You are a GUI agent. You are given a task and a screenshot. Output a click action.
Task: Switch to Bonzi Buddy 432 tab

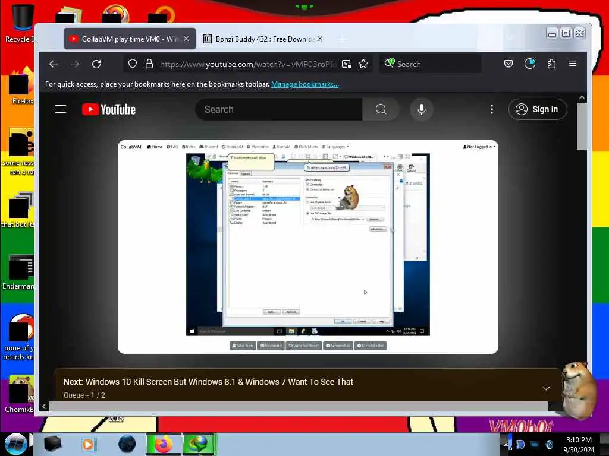[263, 39]
